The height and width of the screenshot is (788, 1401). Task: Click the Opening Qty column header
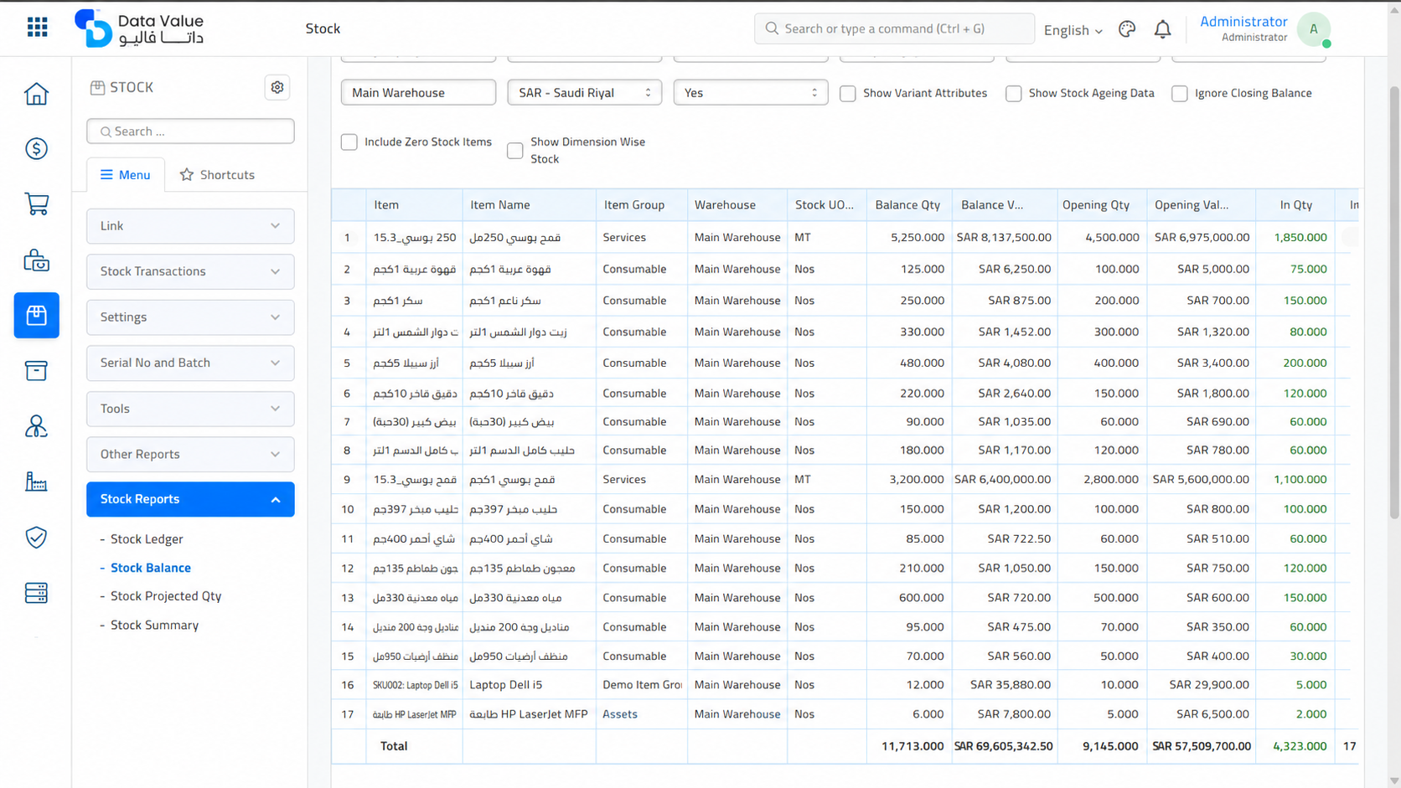point(1102,205)
